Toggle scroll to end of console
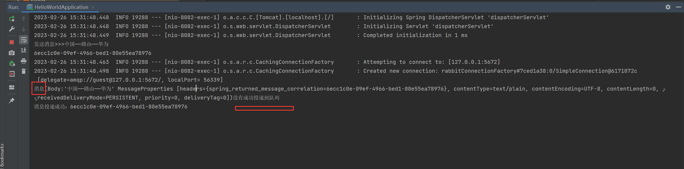 [x=24, y=50]
